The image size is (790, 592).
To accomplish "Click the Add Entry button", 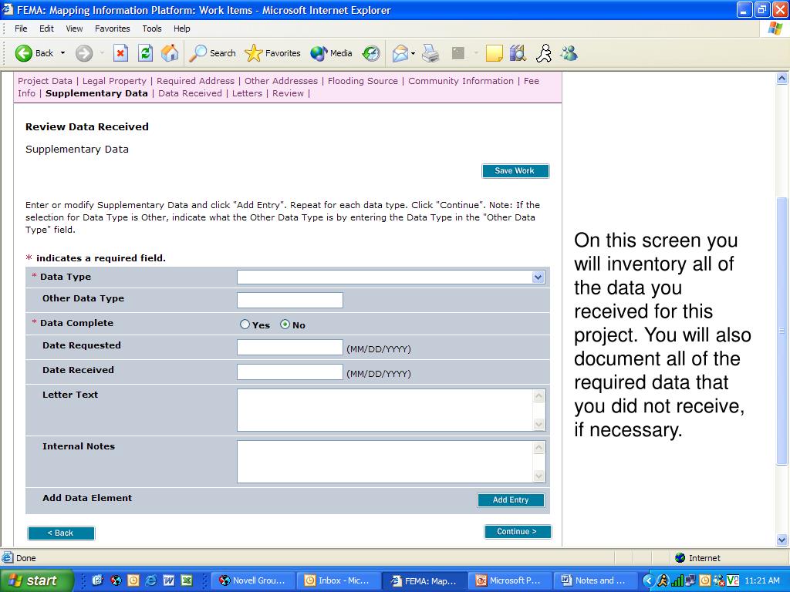I will (x=511, y=499).
